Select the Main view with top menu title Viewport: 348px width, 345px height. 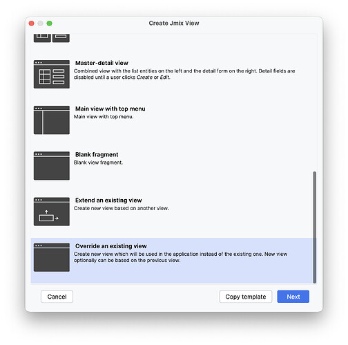(110, 109)
